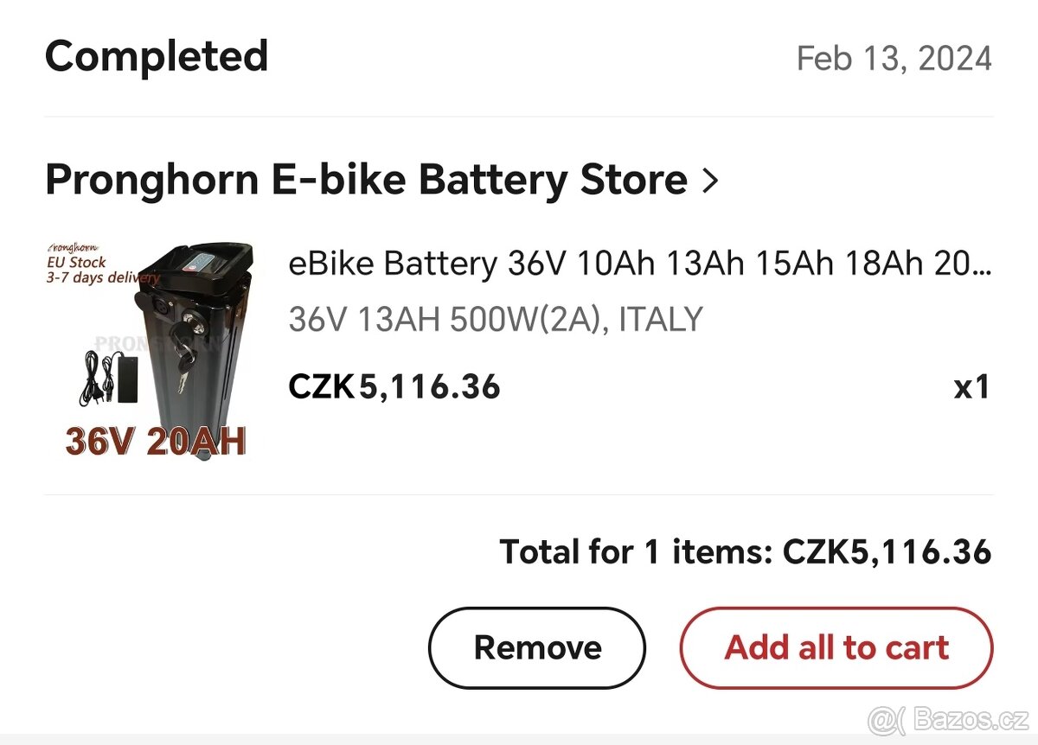Click the red 36V 20AH label on image
This screenshot has height=745, width=1038.
click(x=156, y=442)
